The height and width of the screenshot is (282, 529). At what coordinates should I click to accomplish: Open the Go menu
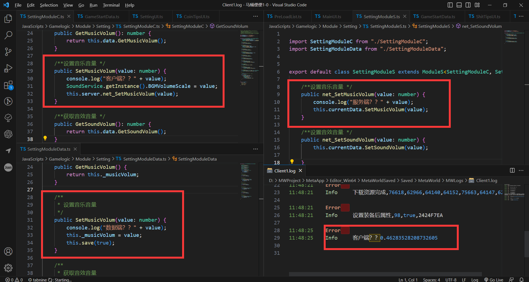click(x=81, y=5)
